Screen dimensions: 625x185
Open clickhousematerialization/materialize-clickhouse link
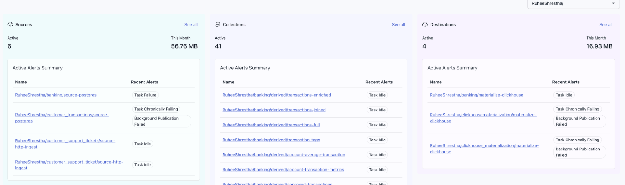pyautogui.click(x=483, y=118)
